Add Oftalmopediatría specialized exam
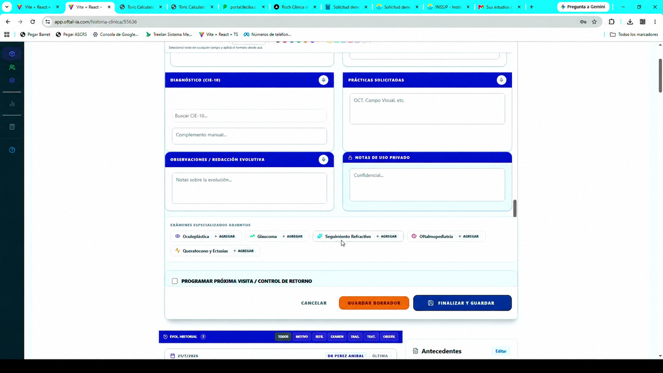Screen dimensions: 663x373 (x=469, y=236)
